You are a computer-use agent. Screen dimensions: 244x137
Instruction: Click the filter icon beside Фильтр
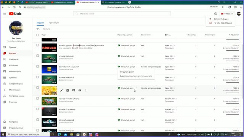[38, 29]
